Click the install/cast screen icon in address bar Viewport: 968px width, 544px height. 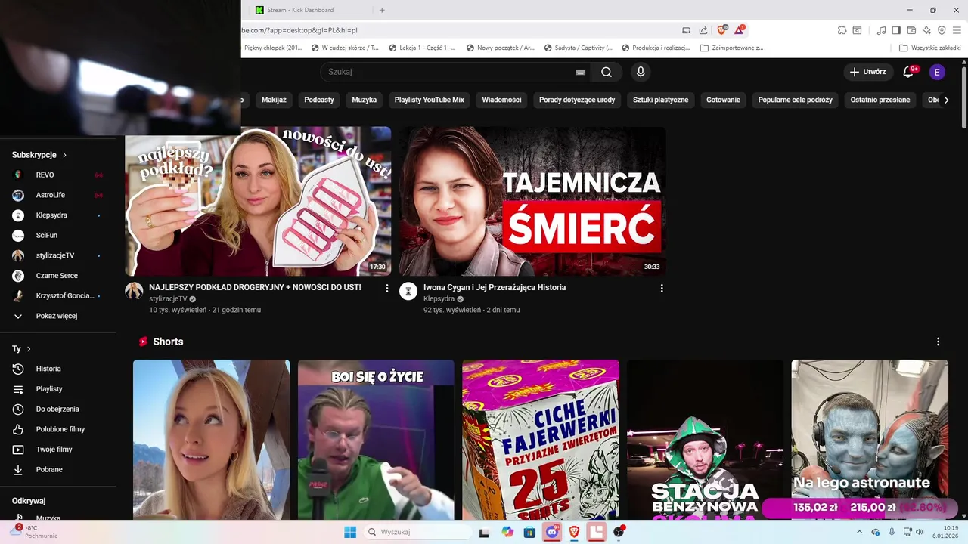686,30
